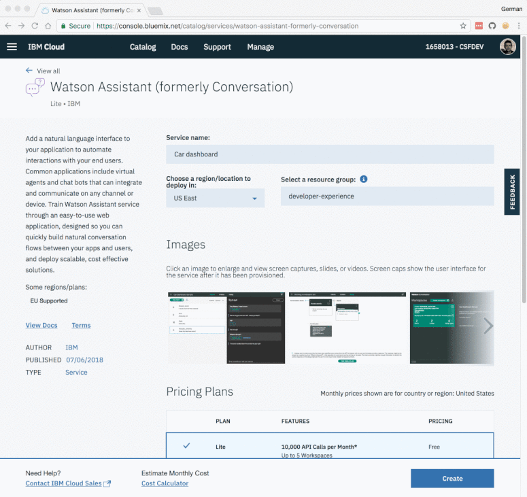This screenshot has width=527, height=497.
Task: Open the user profile avatar
Action: [507, 47]
